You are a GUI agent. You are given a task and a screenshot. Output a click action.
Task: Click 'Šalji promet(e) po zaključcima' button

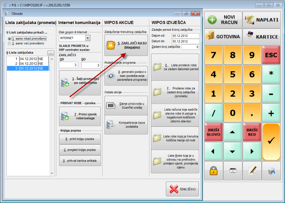click(x=80, y=83)
